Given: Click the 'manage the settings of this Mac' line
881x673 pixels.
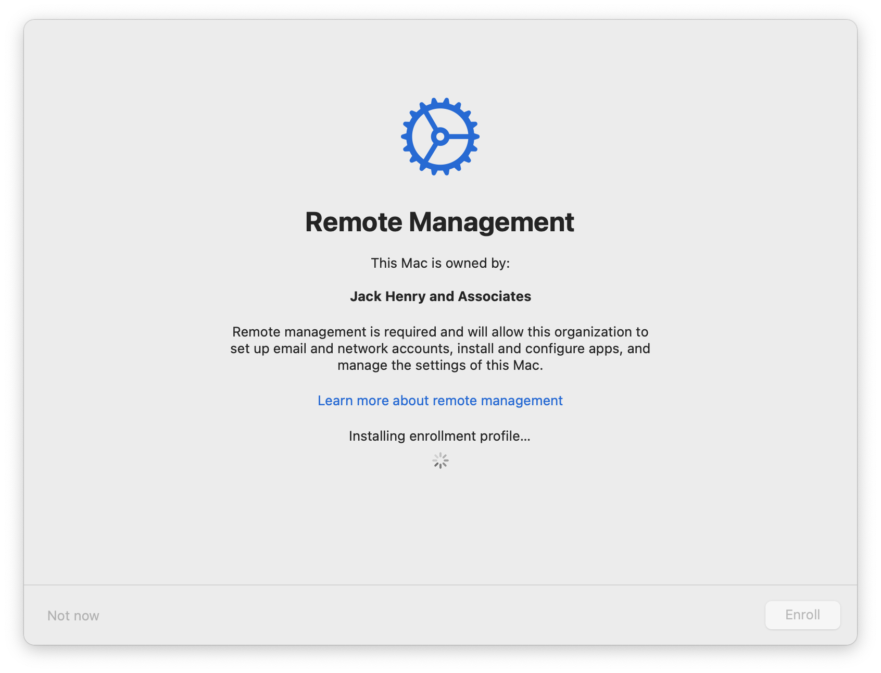Looking at the screenshot, I should [440, 365].
